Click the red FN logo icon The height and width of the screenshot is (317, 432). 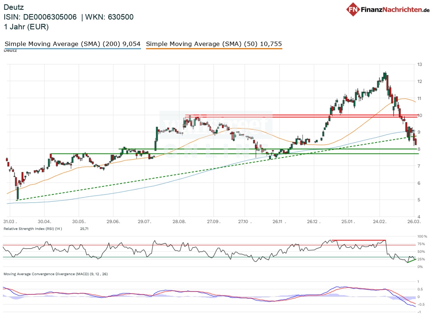pos(353,10)
